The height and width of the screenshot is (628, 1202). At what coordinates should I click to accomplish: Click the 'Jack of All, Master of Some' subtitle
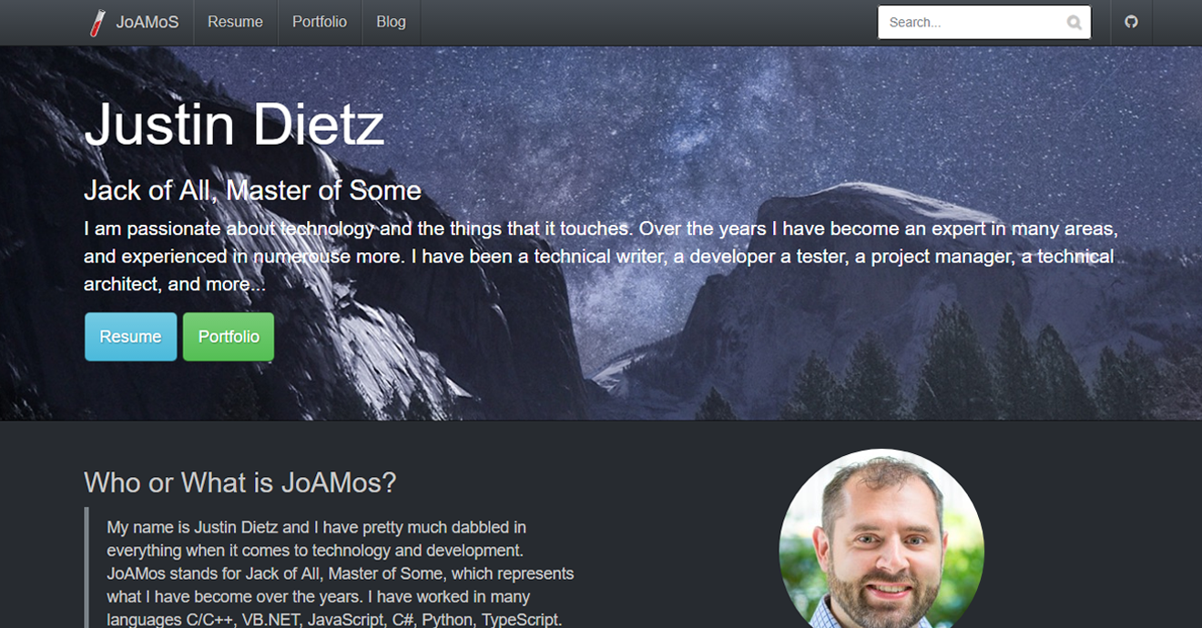click(252, 190)
